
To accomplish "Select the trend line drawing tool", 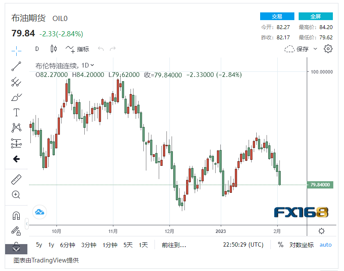I will coord(16,66).
